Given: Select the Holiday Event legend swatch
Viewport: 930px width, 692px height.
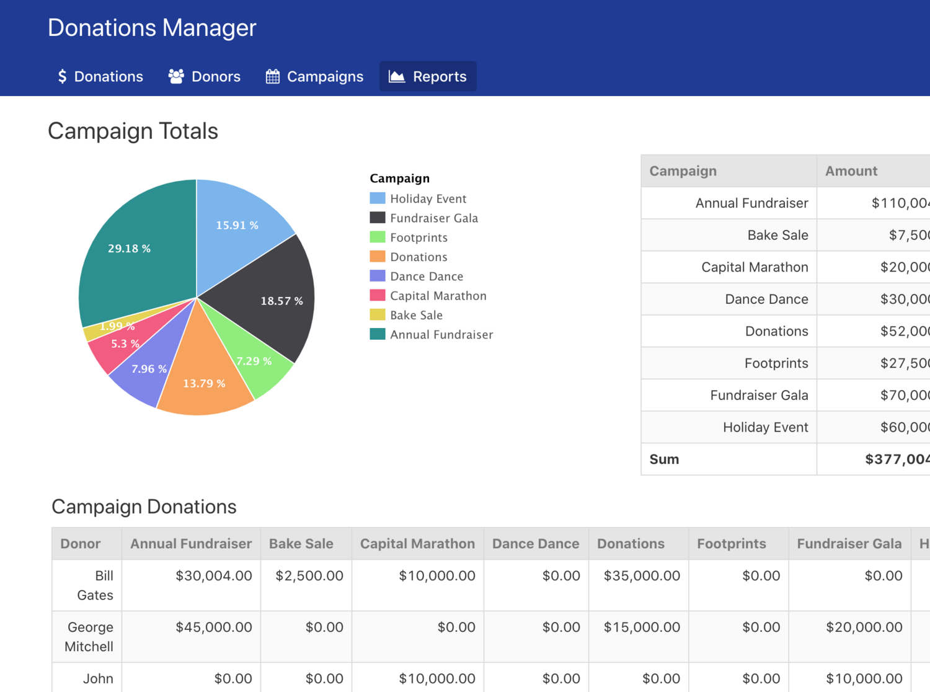Looking at the screenshot, I should tap(377, 198).
